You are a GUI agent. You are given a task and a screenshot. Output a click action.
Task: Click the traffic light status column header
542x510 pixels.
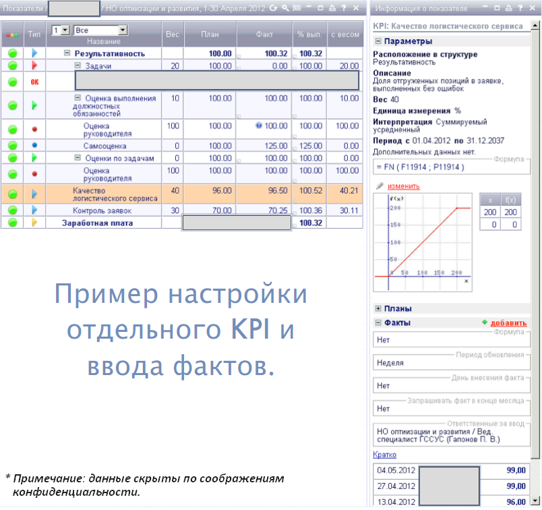coord(12,34)
